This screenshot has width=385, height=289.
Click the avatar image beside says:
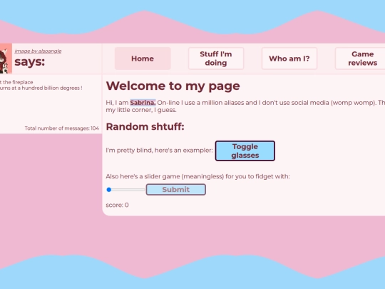click(x=6, y=59)
